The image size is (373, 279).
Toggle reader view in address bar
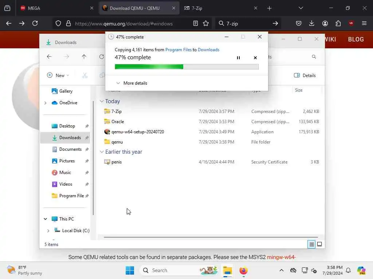point(196,23)
